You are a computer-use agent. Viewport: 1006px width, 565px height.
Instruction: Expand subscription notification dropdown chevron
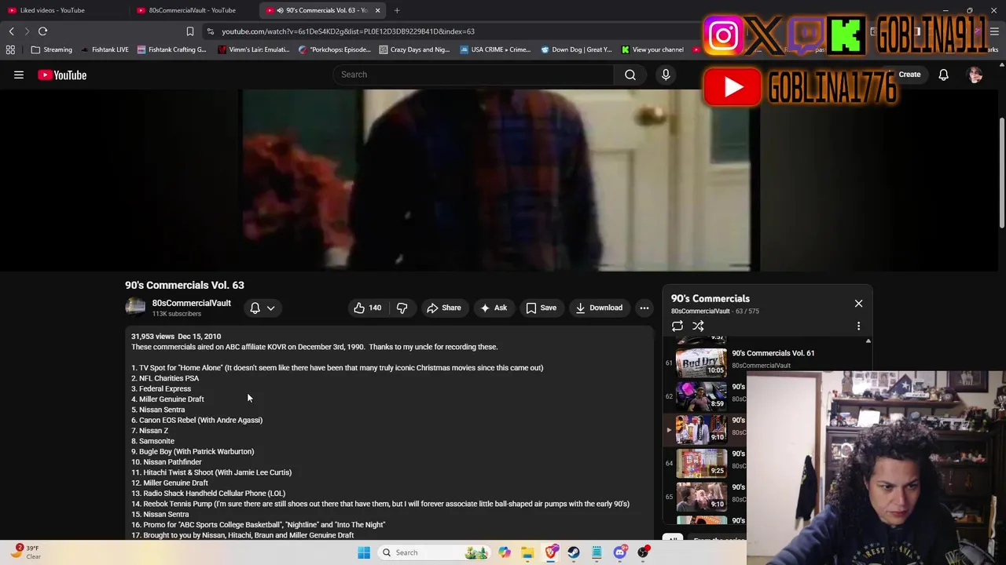[270, 308]
